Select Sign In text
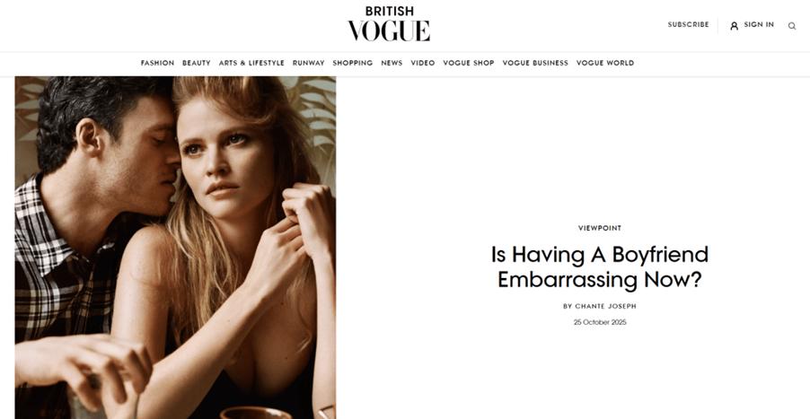 759,25
